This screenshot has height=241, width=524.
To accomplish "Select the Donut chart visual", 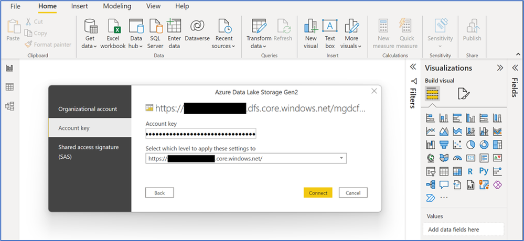I will (x=484, y=145).
